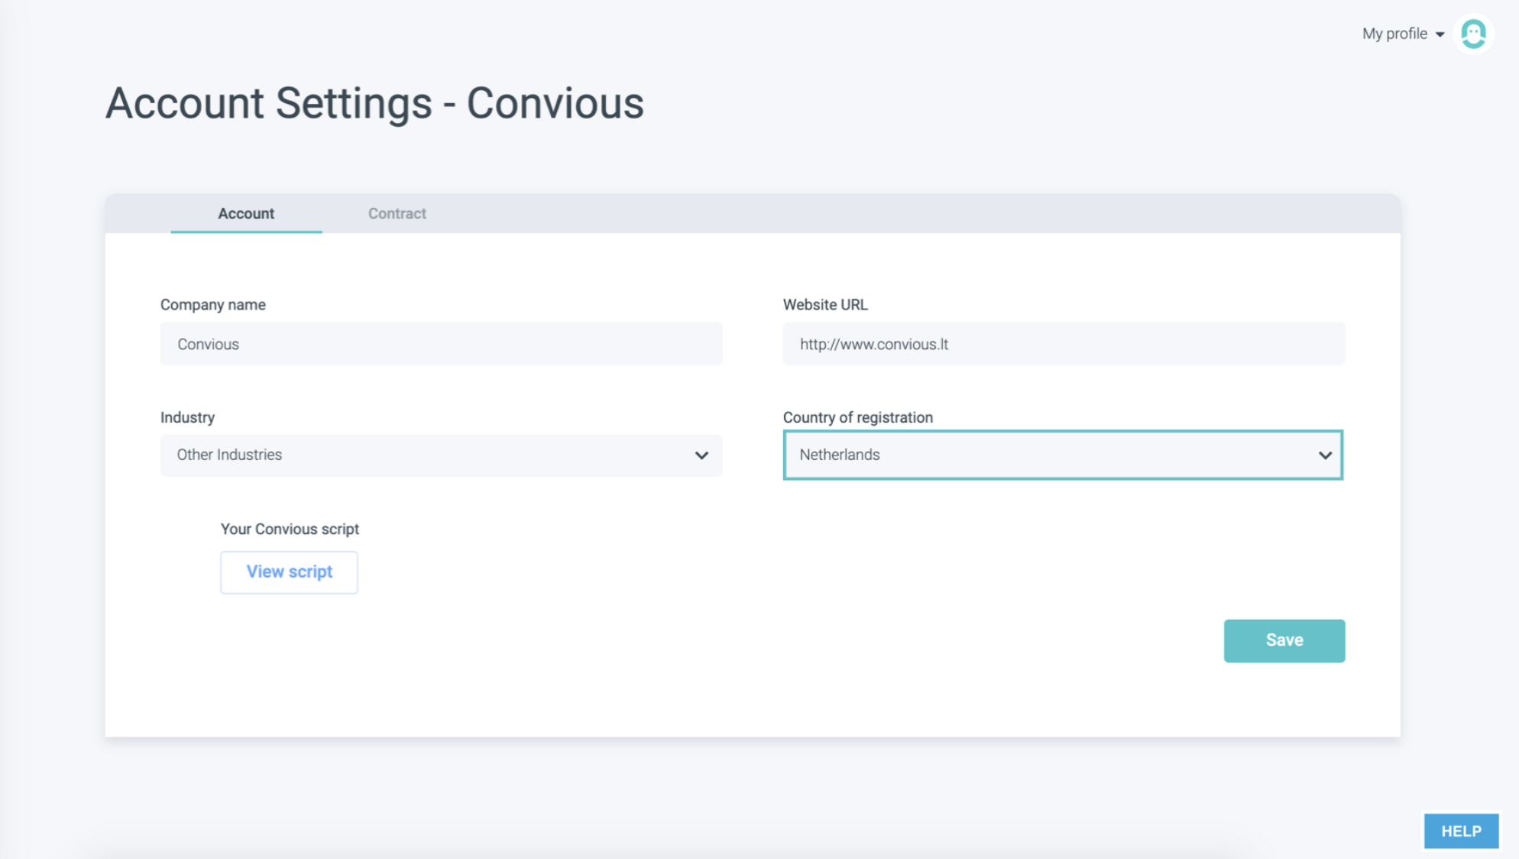Click the Country of registration chevron
The height and width of the screenshot is (859, 1519).
click(1325, 455)
